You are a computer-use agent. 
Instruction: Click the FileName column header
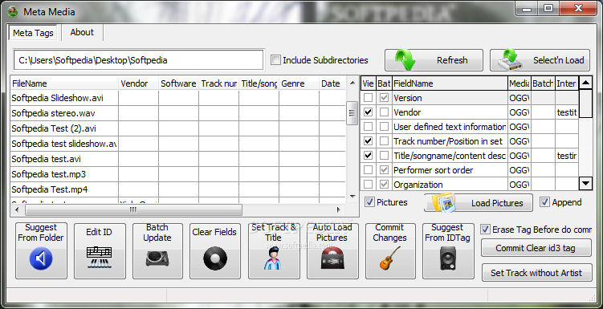point(64,83)
